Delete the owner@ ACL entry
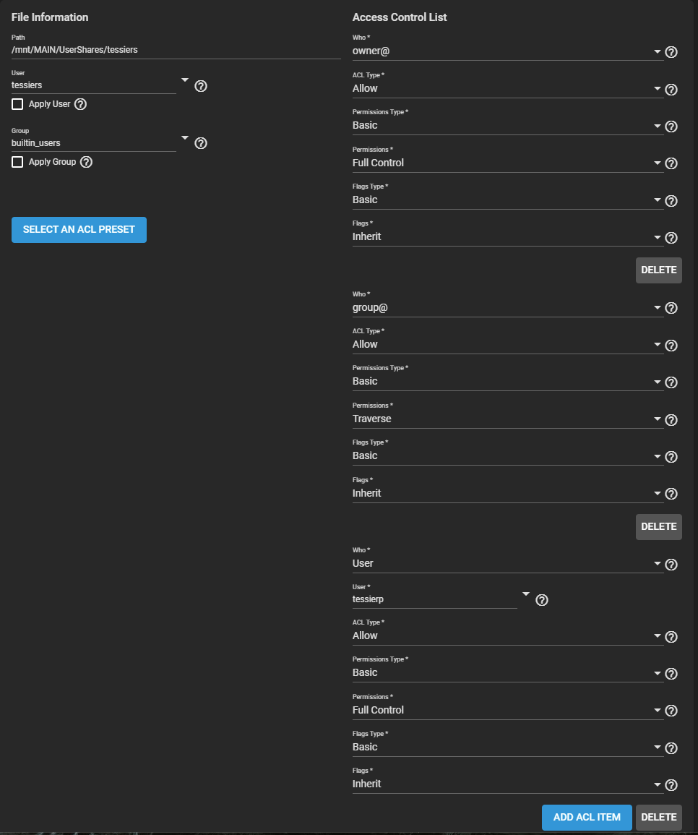Image resolution: width=698 pixels, height=835 pixels. coord(658,270)
